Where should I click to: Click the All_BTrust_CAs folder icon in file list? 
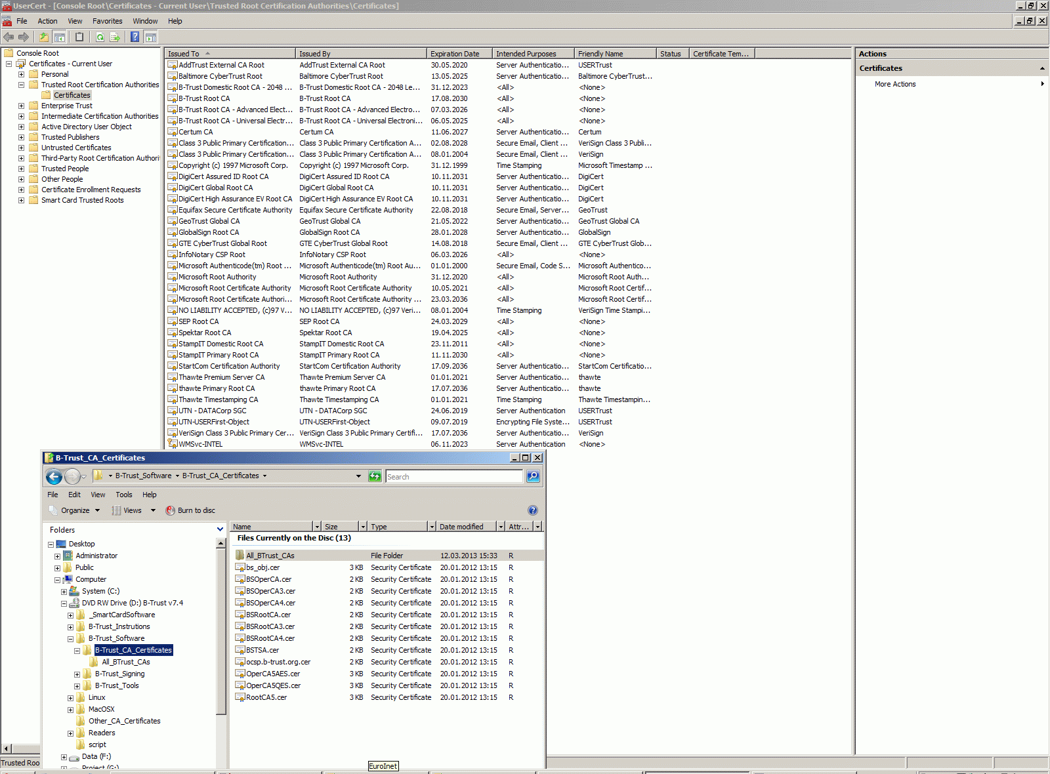pos(241,556)
